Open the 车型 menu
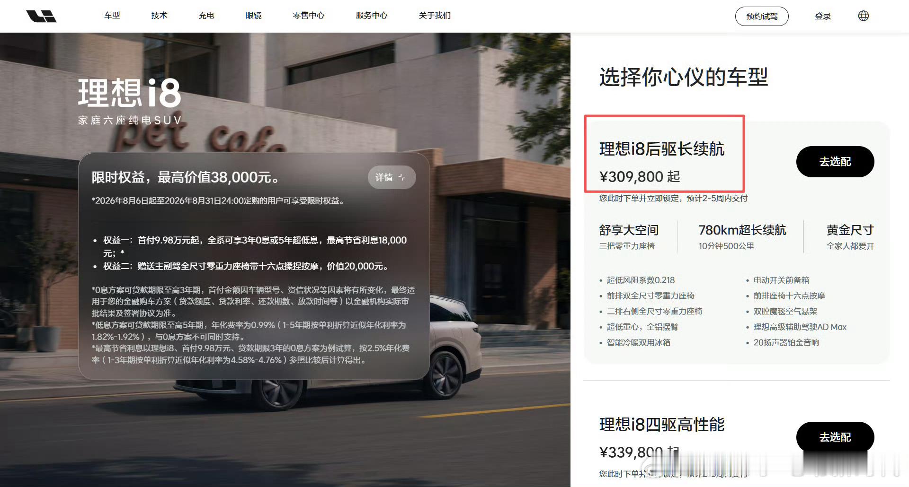The height and width of the screenshot is (487, 909). (112, 16)
